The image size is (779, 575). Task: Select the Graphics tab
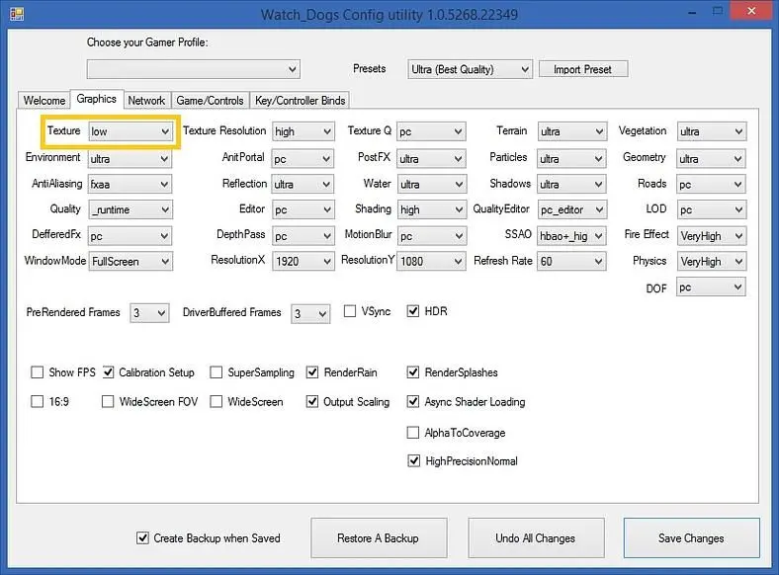96,99
